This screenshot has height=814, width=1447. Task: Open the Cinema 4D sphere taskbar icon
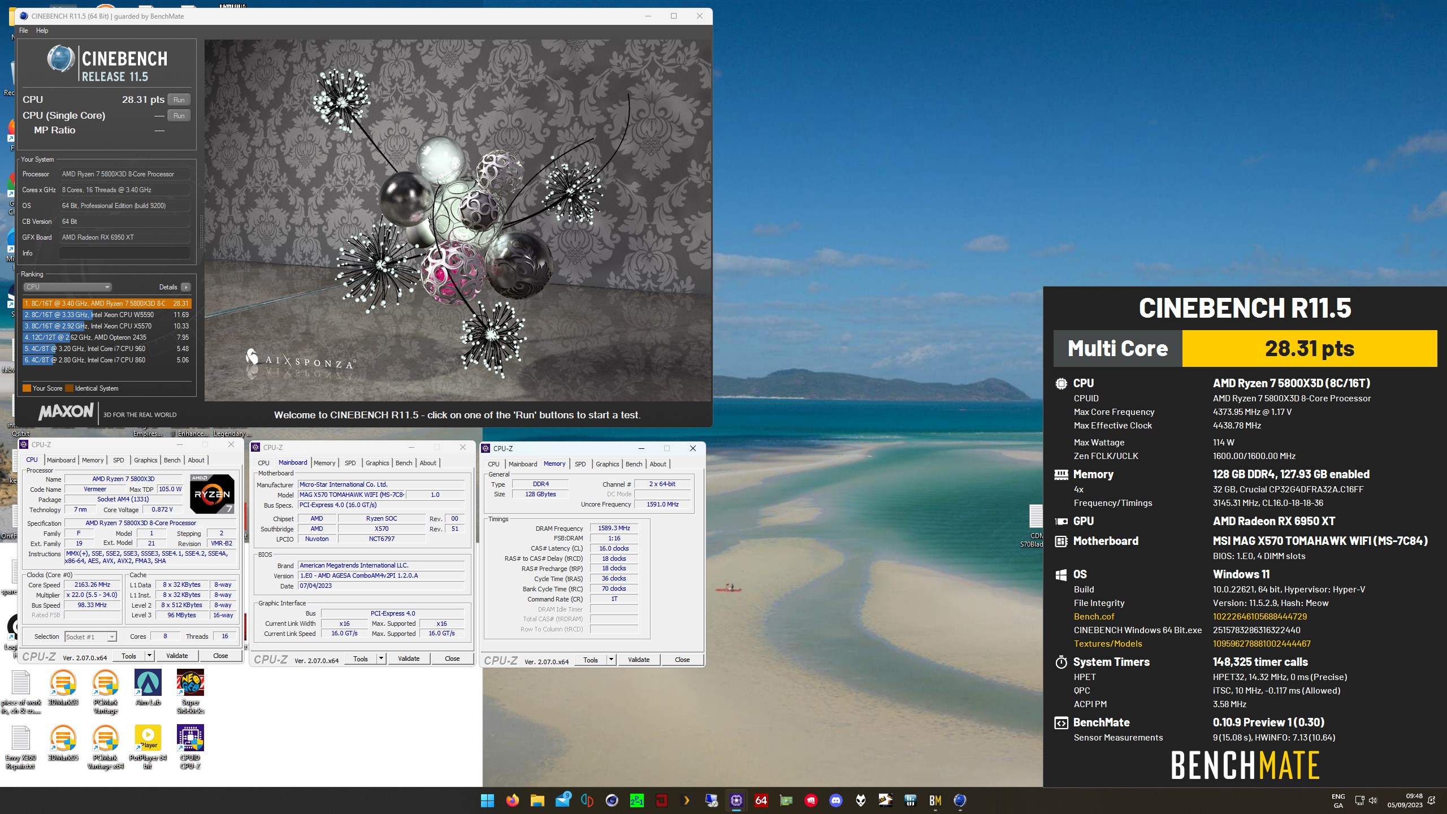(612, 800)
